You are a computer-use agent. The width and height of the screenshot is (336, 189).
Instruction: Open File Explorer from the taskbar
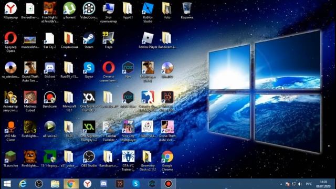pyautogui.click(x=55, y=184)
